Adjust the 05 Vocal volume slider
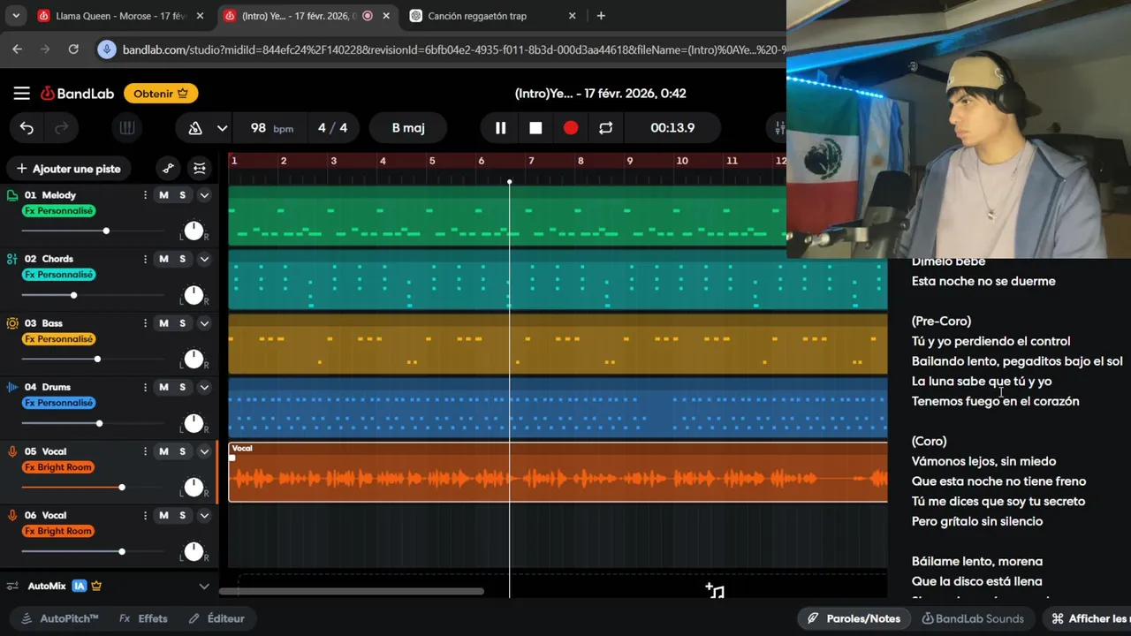Image resolution: width=1131 pixels, height=636 pixels. click(x=122, y=487)
